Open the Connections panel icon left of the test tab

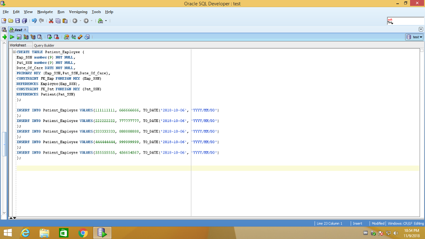pos(4,30)
